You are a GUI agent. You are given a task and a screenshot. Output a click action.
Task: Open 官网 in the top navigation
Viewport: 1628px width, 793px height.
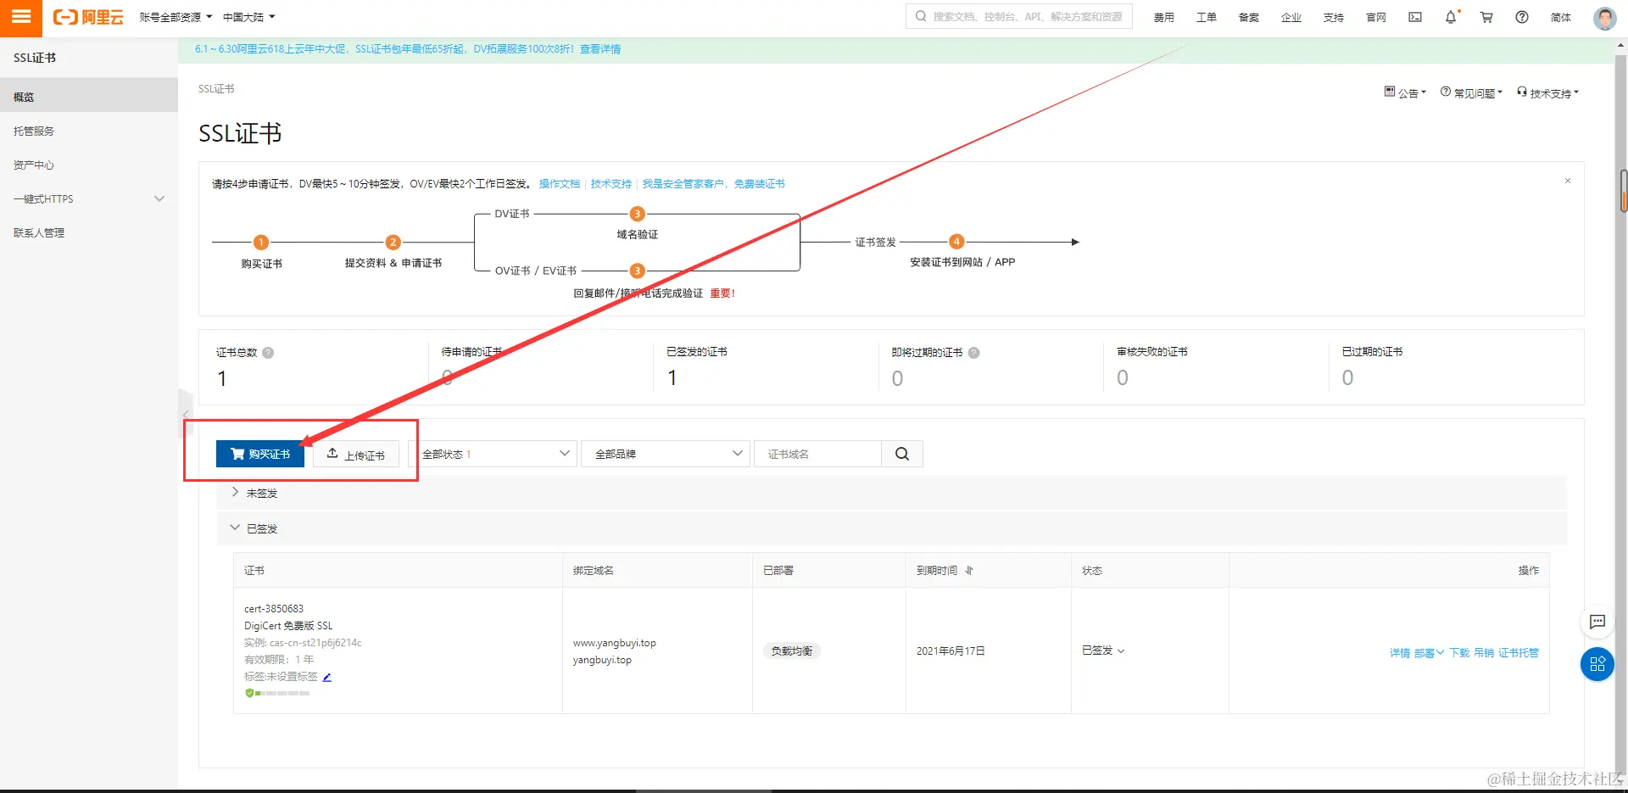pyautogui.click(x=1376, y=17)
